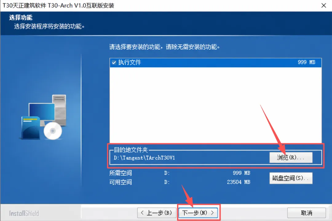Screen dimensions: 332x221
Task: Open 磁盘空间(S) disk space dialog
Action: click(x=291, y=178)
